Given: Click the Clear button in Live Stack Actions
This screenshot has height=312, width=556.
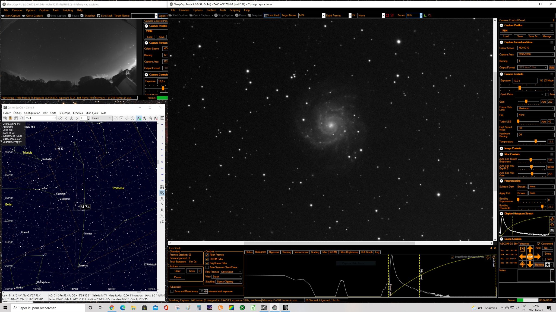Looking at the screenshot, I should click(178, 271).
